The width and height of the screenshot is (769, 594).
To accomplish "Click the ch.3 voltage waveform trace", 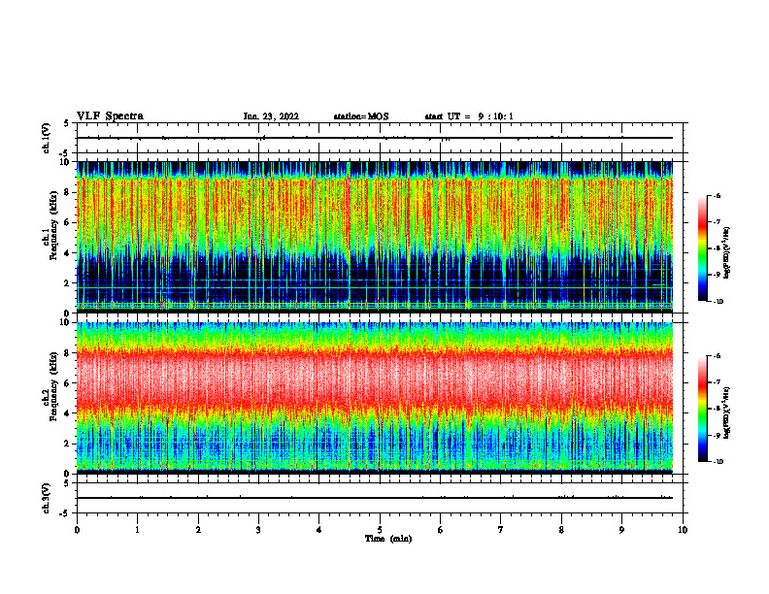I will (375, 498).
